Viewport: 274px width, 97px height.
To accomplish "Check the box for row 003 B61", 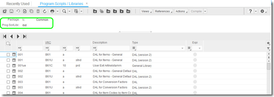I will 8,82.
